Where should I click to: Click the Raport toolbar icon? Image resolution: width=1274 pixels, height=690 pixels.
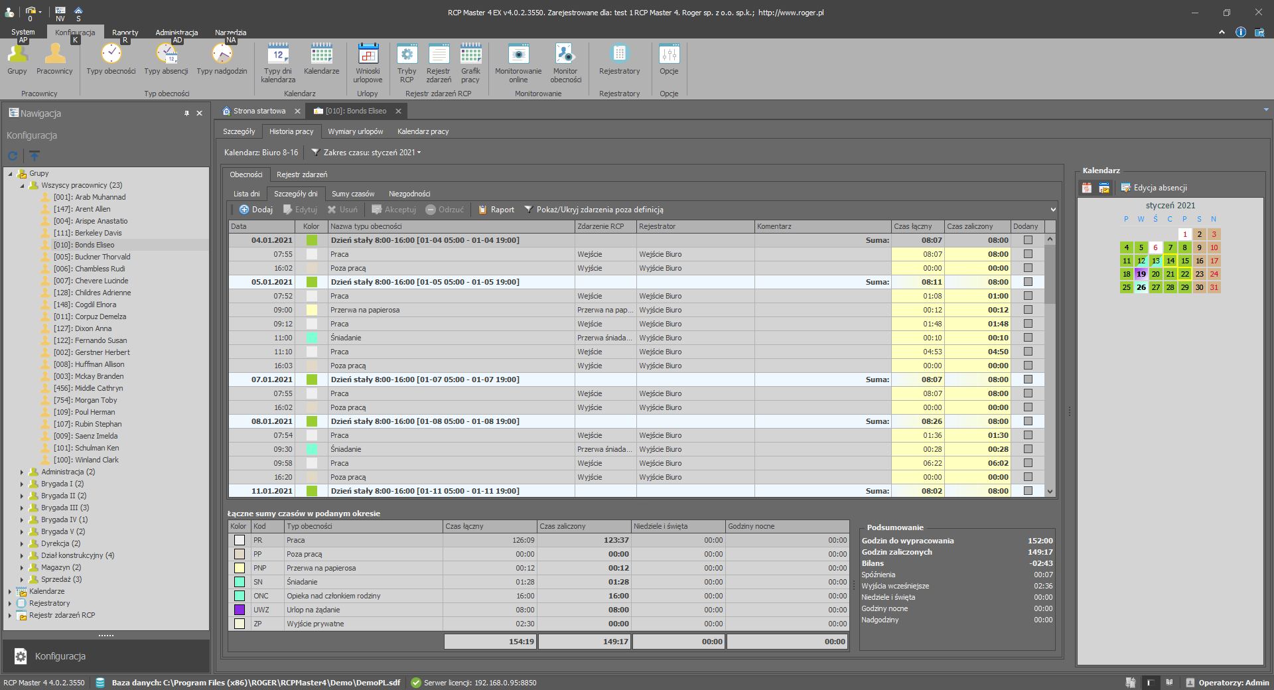pos(496,210)
